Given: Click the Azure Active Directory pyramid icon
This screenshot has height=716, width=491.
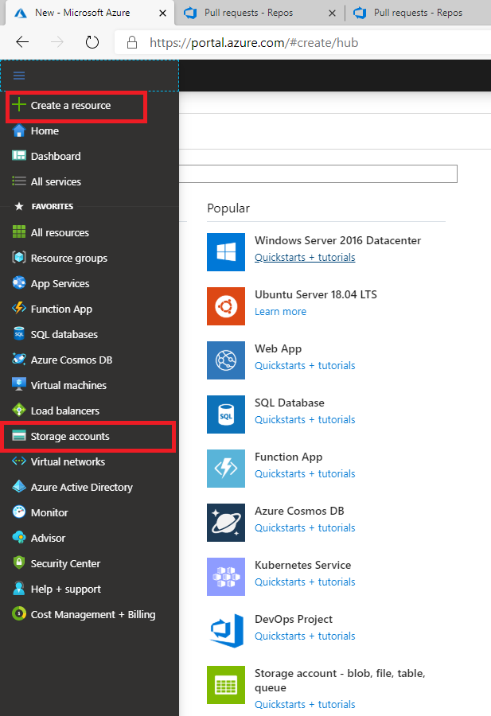Looking at the screenshot, I should pyautogui.click(x=19, y=486).
